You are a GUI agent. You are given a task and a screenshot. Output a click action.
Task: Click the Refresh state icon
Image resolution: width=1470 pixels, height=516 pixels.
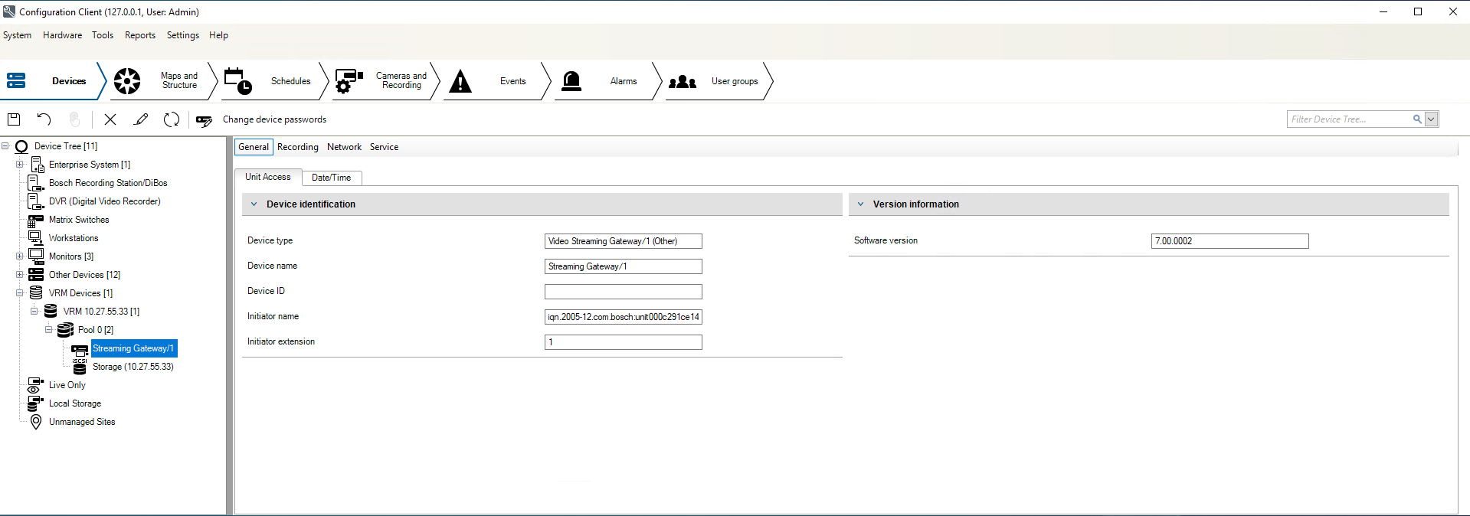[x=172, y=119]
